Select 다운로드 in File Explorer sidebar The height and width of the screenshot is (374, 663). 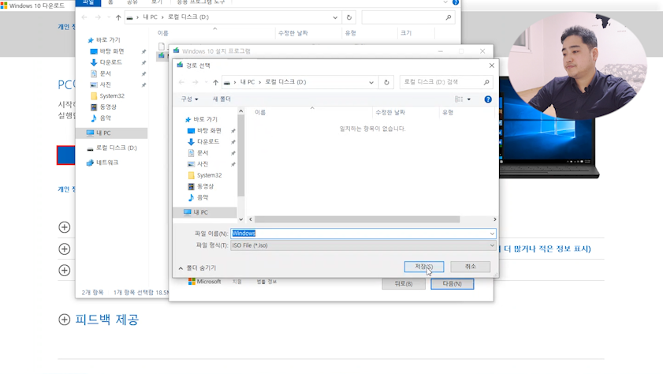click(111, 62)
